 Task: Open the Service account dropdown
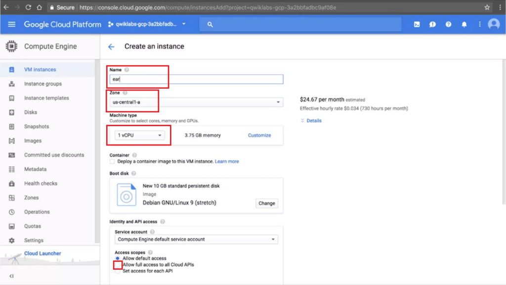pos(196,239)
